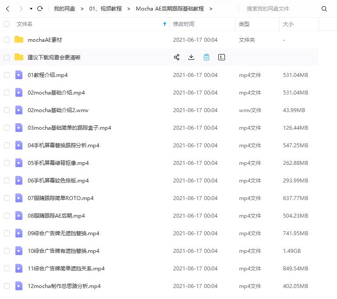Click video icon of 03mocha基础简单的跟踪盒子.mp4
Viewport: 337px width, 299px height.
[19, 128]
